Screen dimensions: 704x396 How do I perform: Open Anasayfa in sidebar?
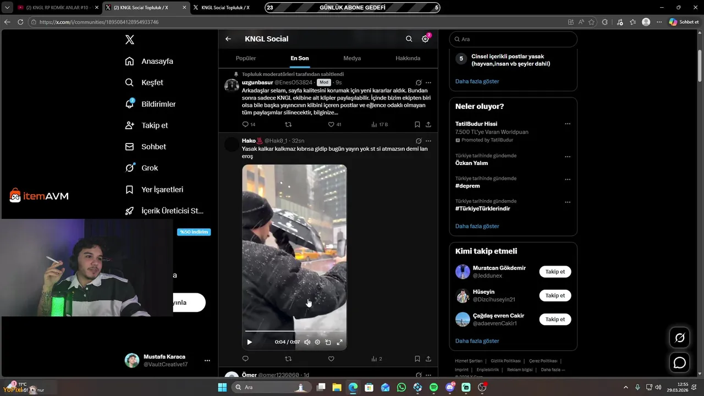click(149, 61)
